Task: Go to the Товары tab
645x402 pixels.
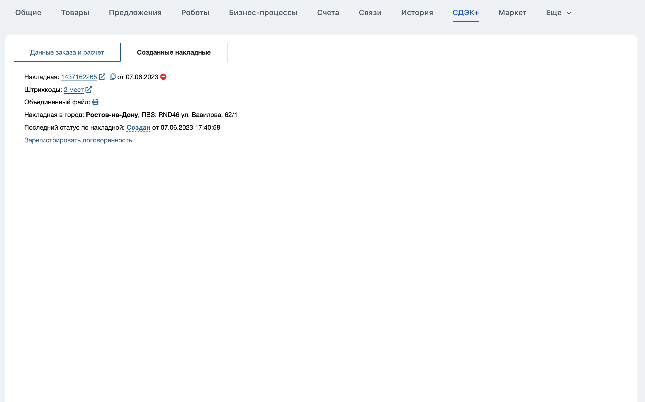Action: [x=75, y=13]
